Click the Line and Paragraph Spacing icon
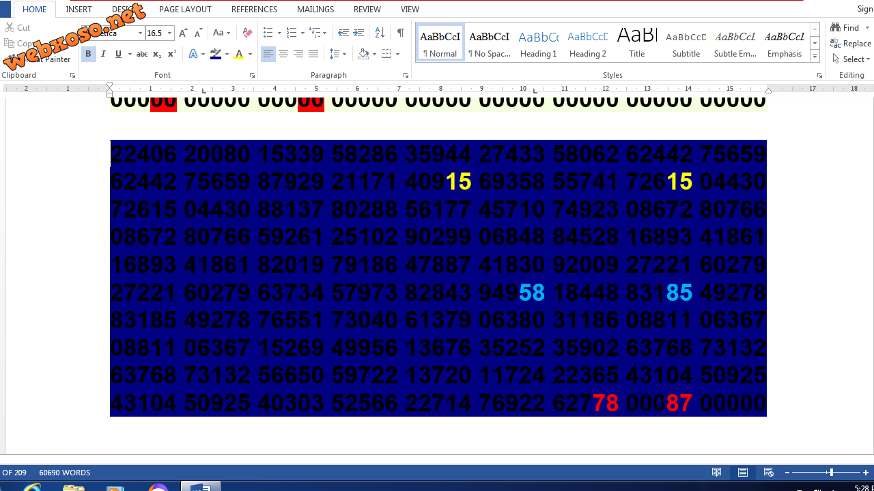Image resolution: width=874 pixels, height=491 pixels. [x=334, y=54]
